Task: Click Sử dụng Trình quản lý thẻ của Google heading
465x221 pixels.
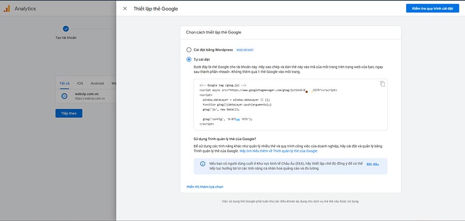Action: point(225,139)
